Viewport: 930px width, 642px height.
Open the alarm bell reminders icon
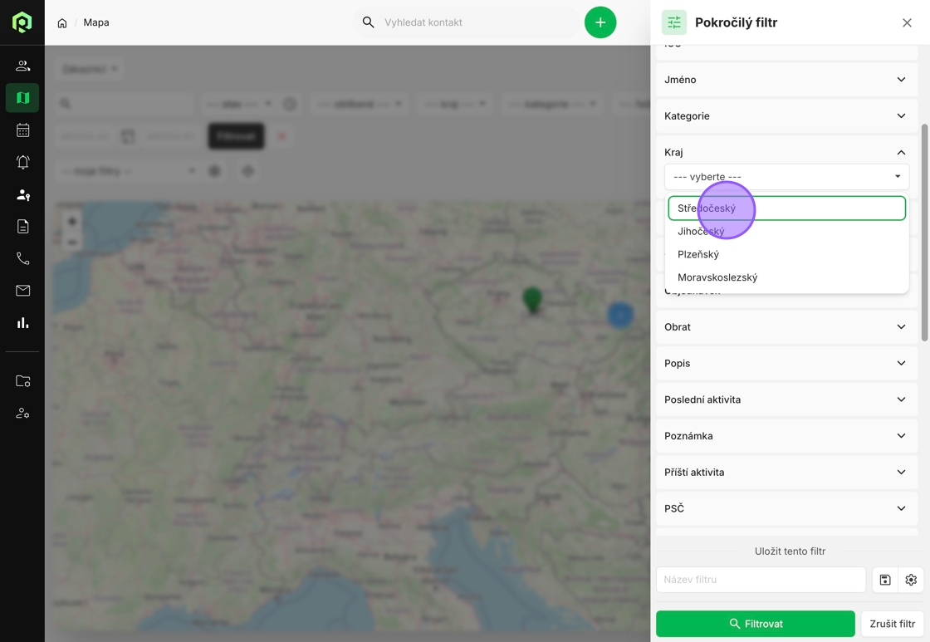point(22,162)
